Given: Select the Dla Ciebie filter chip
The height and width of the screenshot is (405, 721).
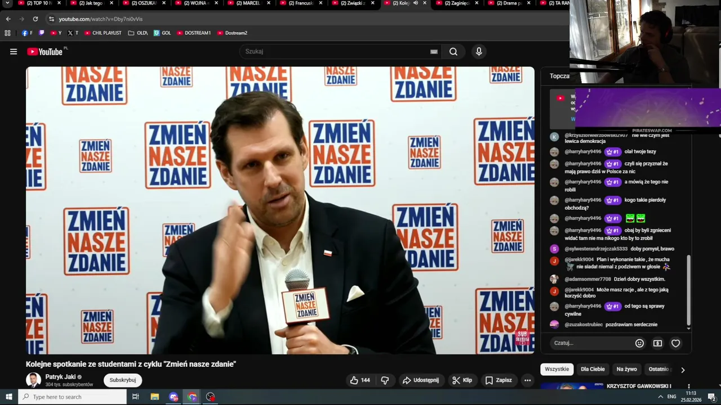Looking at the screenshot, I should (593, 370).
